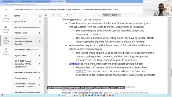Select item 7 INFORMATION: Recognition of Programs
Image resolution: width=172 pixels, height=97 pixels.
pyautogui.click(x=27, y=92)
